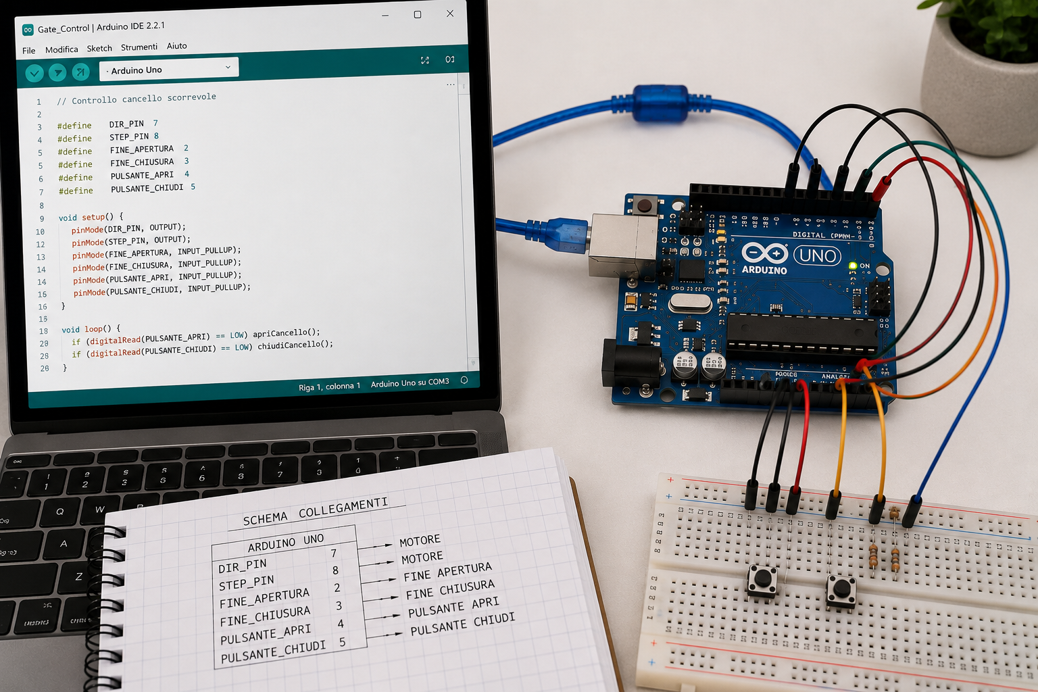Screen dimensions: 1038x692
Task: Click the Upload arrow button
Action: click(57, 72)
